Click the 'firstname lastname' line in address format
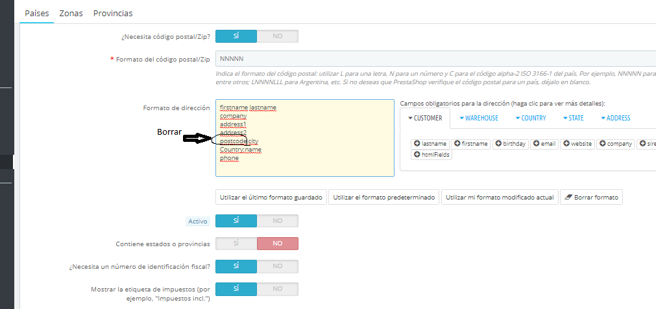The height and width of the screenshot is (309, 656). pyautogui.click(x=248, y=108)
